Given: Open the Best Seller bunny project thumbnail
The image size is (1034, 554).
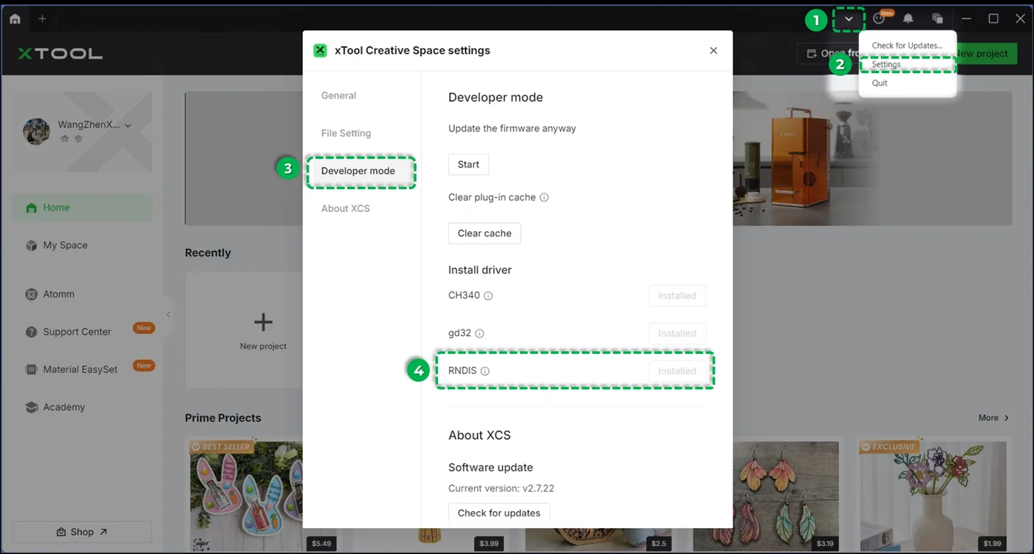Looking at the screenshot, I should (x=244, y=496).
